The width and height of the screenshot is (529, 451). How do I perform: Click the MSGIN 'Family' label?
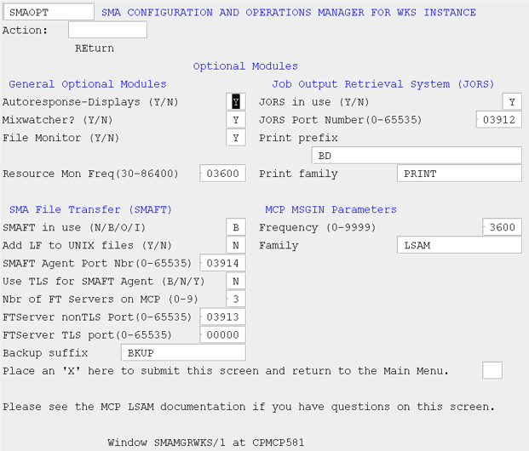[x=279, y=245]
